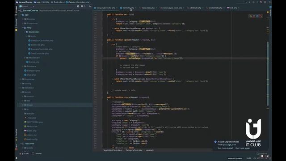Select ExampleController.php in project tree

pyautogui.click(x=40, y=49)
